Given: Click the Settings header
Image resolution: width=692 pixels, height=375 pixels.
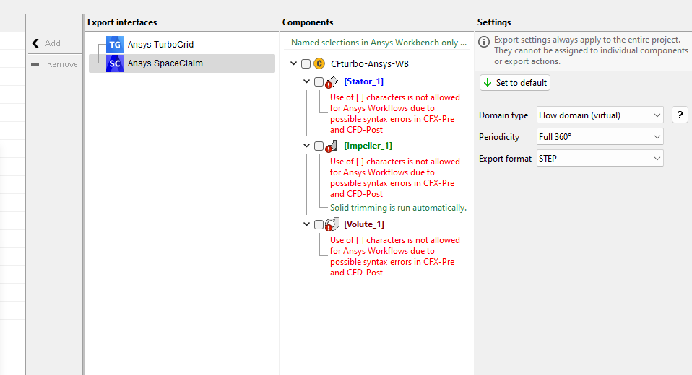Looking at the screenshot, I should 494,22.
